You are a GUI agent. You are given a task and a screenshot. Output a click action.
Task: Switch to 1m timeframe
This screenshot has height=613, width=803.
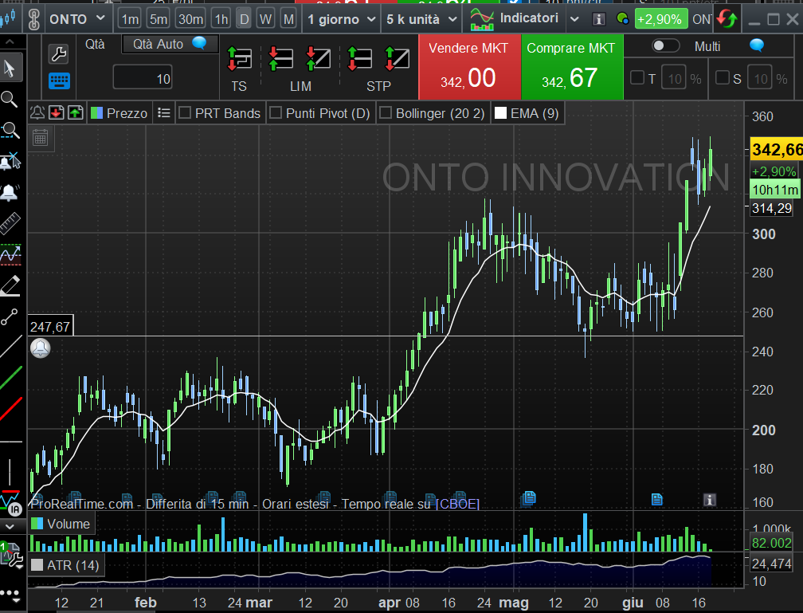[130, 19]
